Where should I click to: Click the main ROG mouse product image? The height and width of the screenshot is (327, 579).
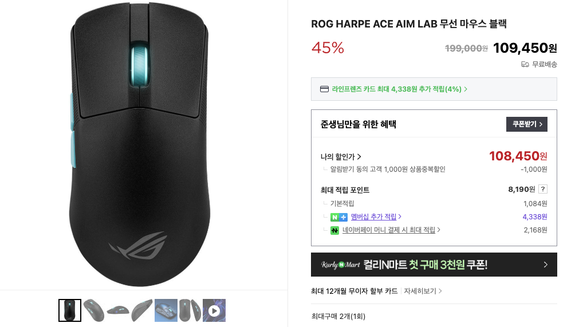(x=139, y=144)
